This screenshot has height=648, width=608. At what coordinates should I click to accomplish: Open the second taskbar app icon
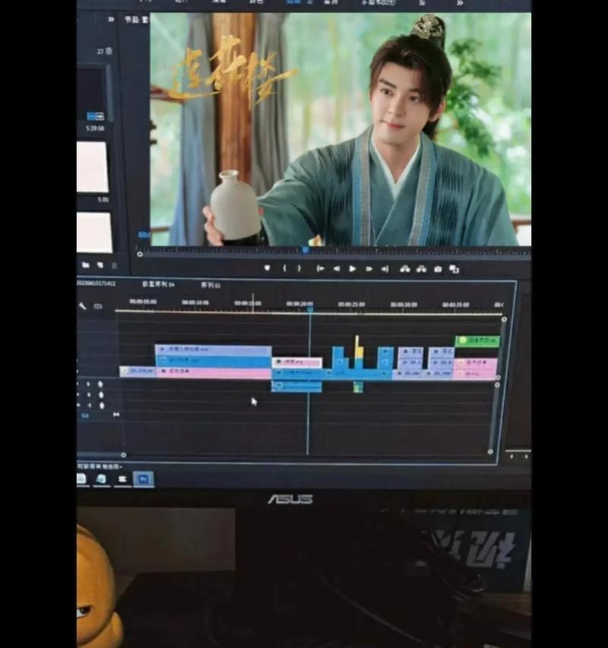coord(101,479)
